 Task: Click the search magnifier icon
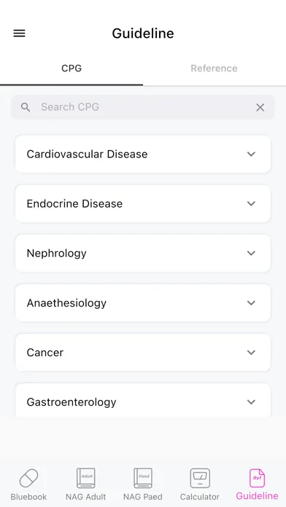click(x=26, y=107)
